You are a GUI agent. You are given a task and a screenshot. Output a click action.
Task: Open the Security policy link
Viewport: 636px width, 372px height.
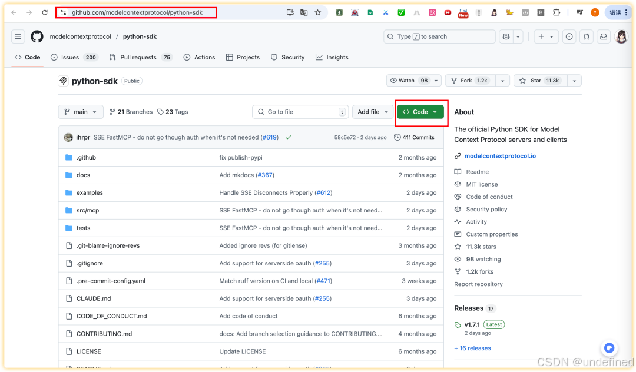[486, 210]
